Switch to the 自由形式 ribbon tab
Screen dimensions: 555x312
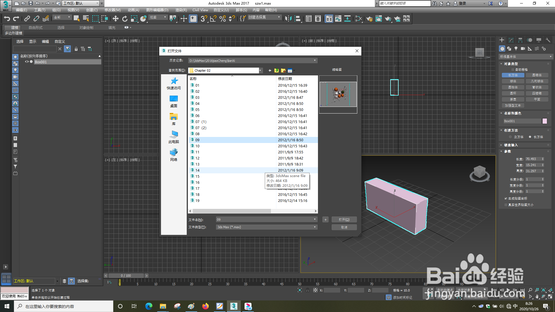35,27
